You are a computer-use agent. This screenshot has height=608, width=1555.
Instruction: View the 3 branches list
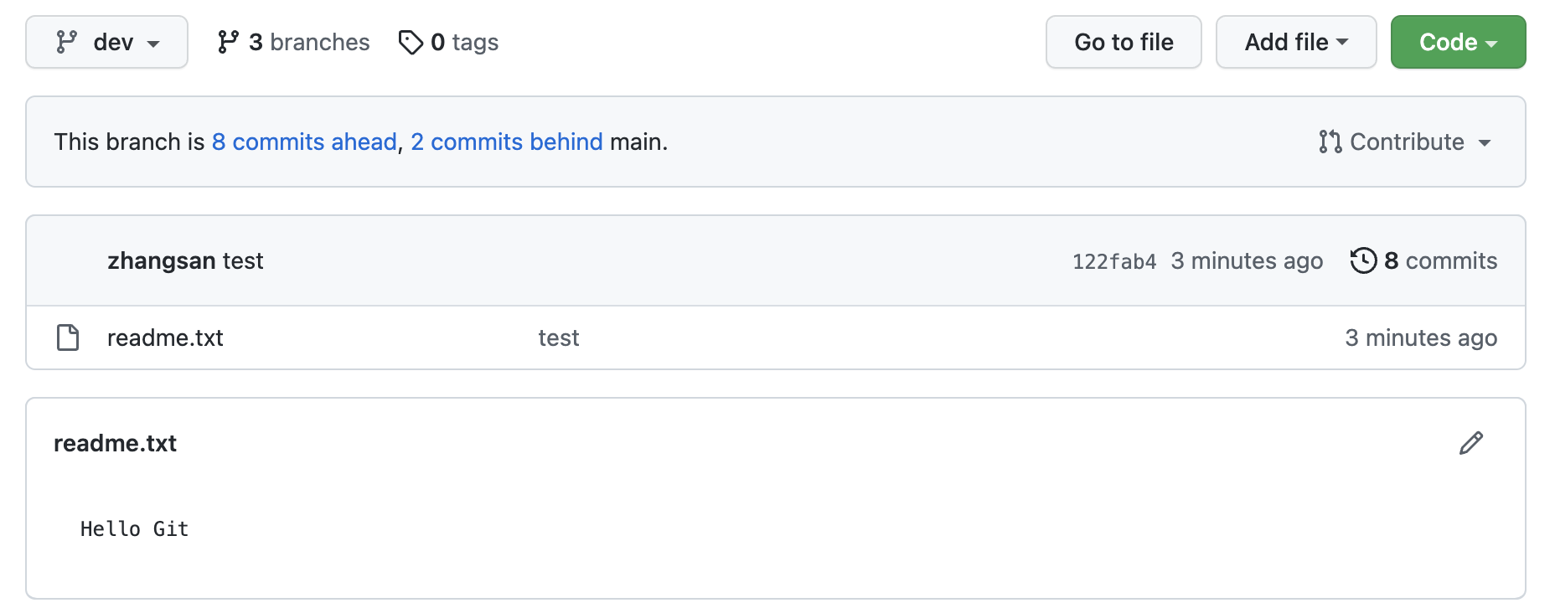(x=308, y=42)
